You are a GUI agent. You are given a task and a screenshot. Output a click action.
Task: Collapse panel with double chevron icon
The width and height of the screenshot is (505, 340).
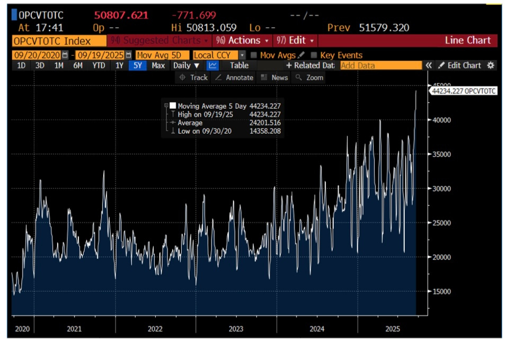428,65
